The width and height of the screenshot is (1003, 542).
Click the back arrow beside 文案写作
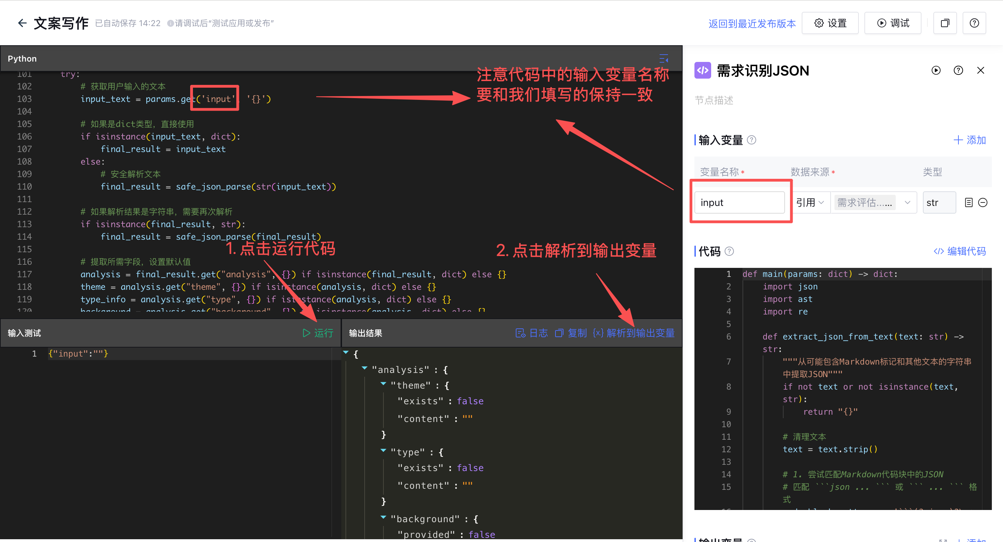tap(22, 23)
